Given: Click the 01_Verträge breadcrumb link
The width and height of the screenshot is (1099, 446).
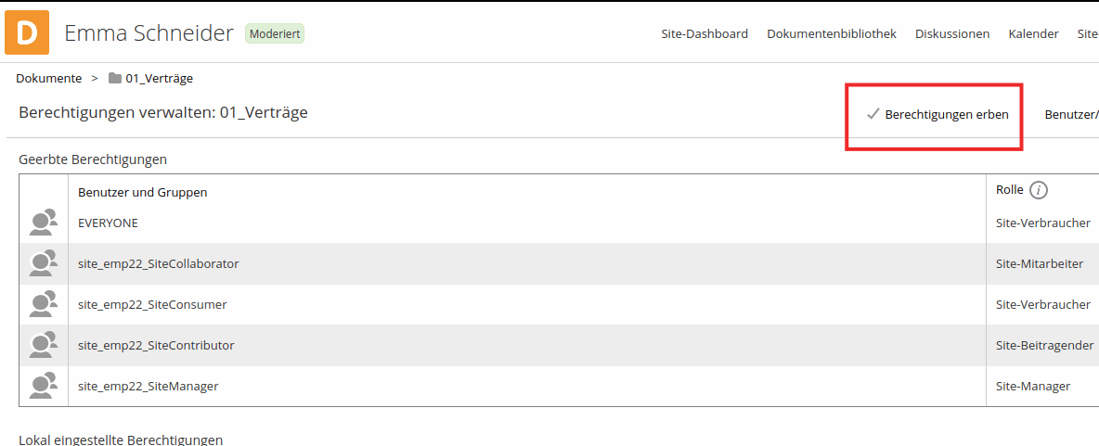Looking at the screenshot, I should pyautogui.click(x=160, y=79).
